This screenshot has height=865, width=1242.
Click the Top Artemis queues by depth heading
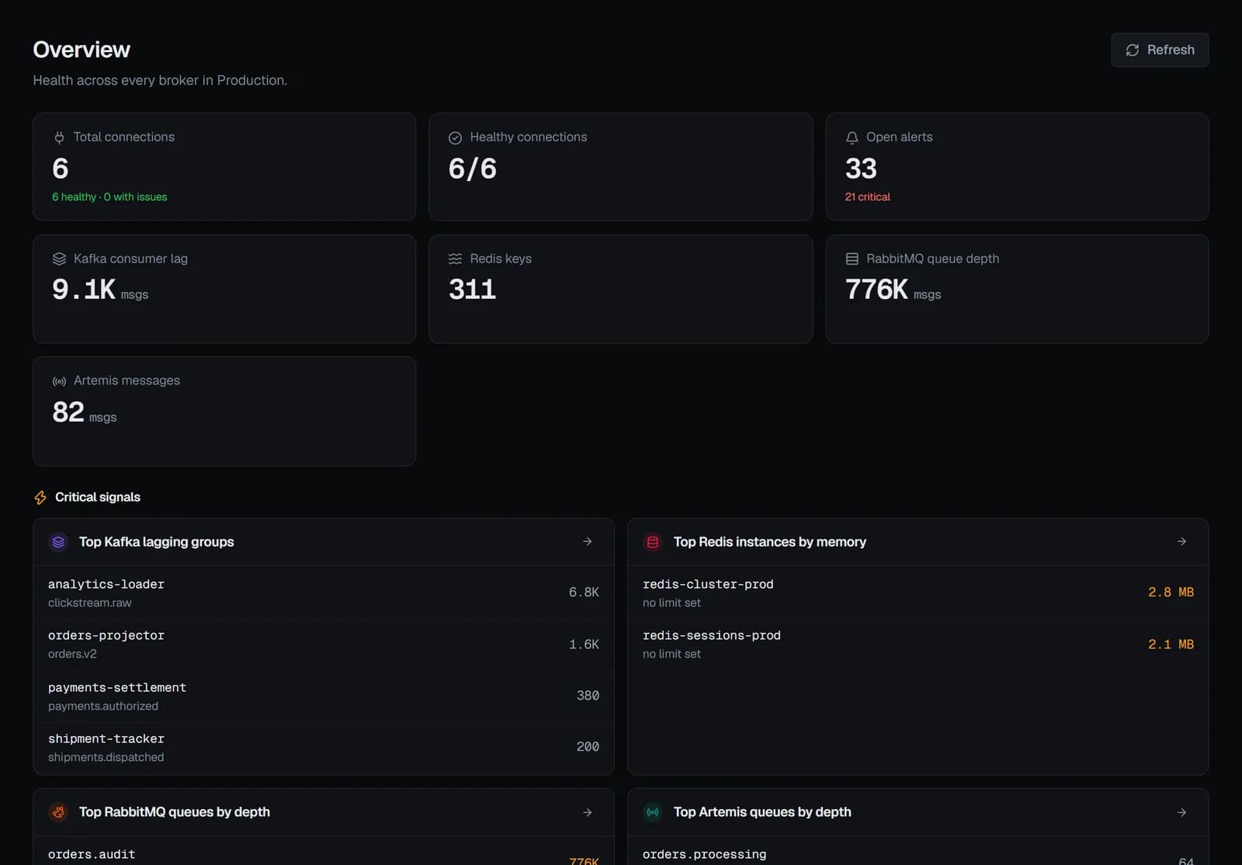pos(762,812)
